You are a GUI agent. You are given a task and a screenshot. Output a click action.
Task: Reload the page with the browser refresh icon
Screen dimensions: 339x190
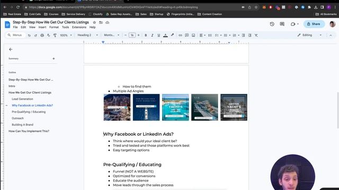(18, 7)
